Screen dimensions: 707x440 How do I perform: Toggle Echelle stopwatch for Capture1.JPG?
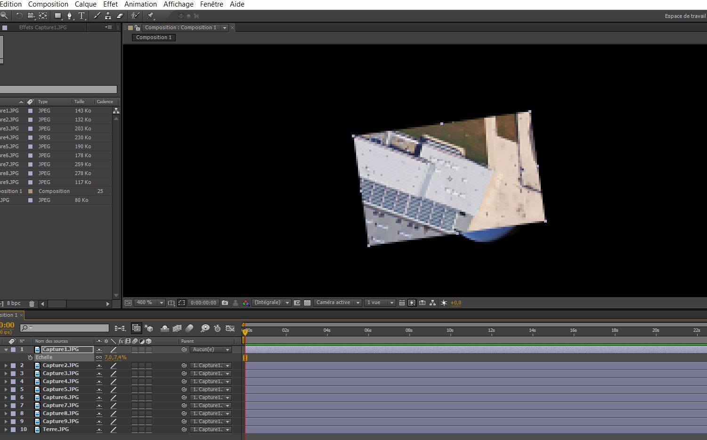tap(30, 358)
